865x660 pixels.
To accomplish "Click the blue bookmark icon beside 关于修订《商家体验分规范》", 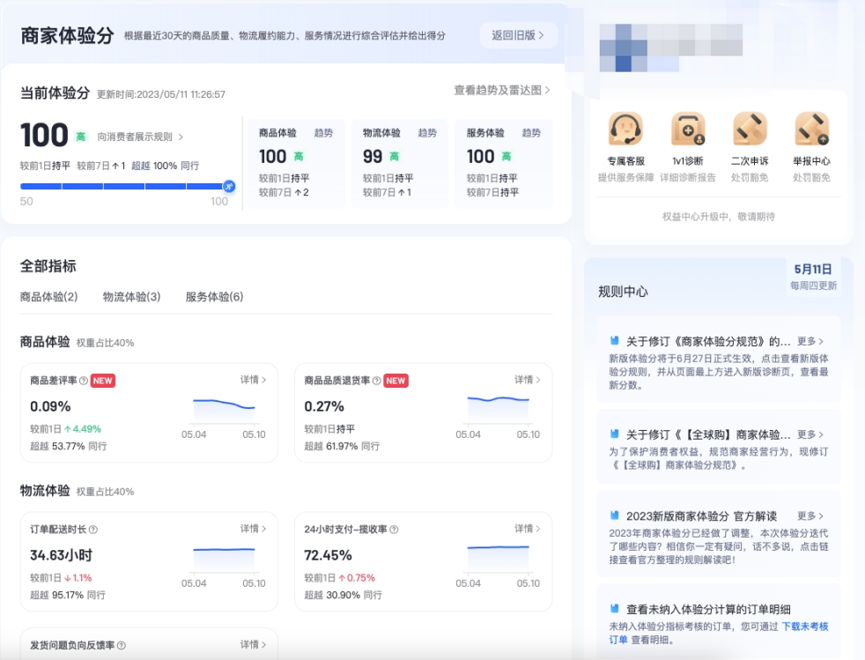I will click(614, 340).
